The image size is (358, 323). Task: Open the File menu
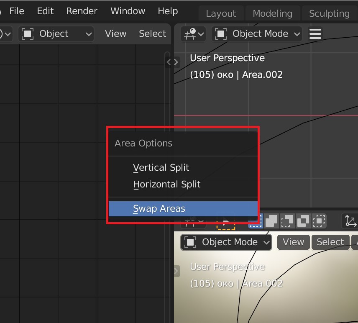[x=17, y=11]
